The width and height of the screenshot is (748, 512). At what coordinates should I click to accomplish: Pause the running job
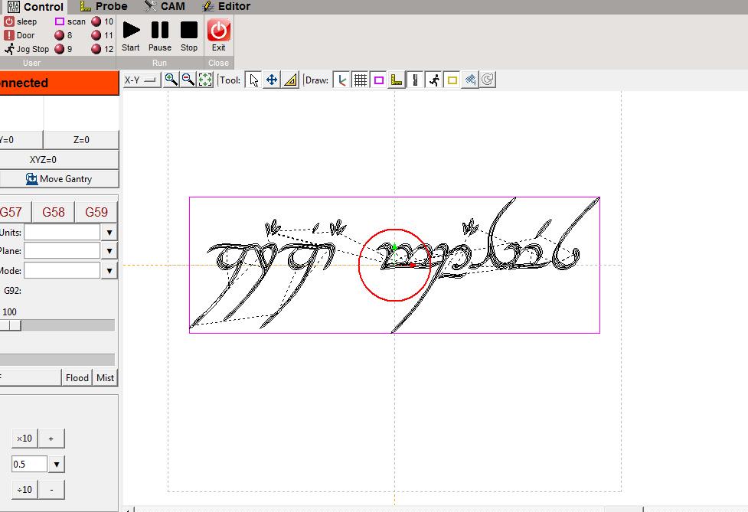tap(160, 36)
